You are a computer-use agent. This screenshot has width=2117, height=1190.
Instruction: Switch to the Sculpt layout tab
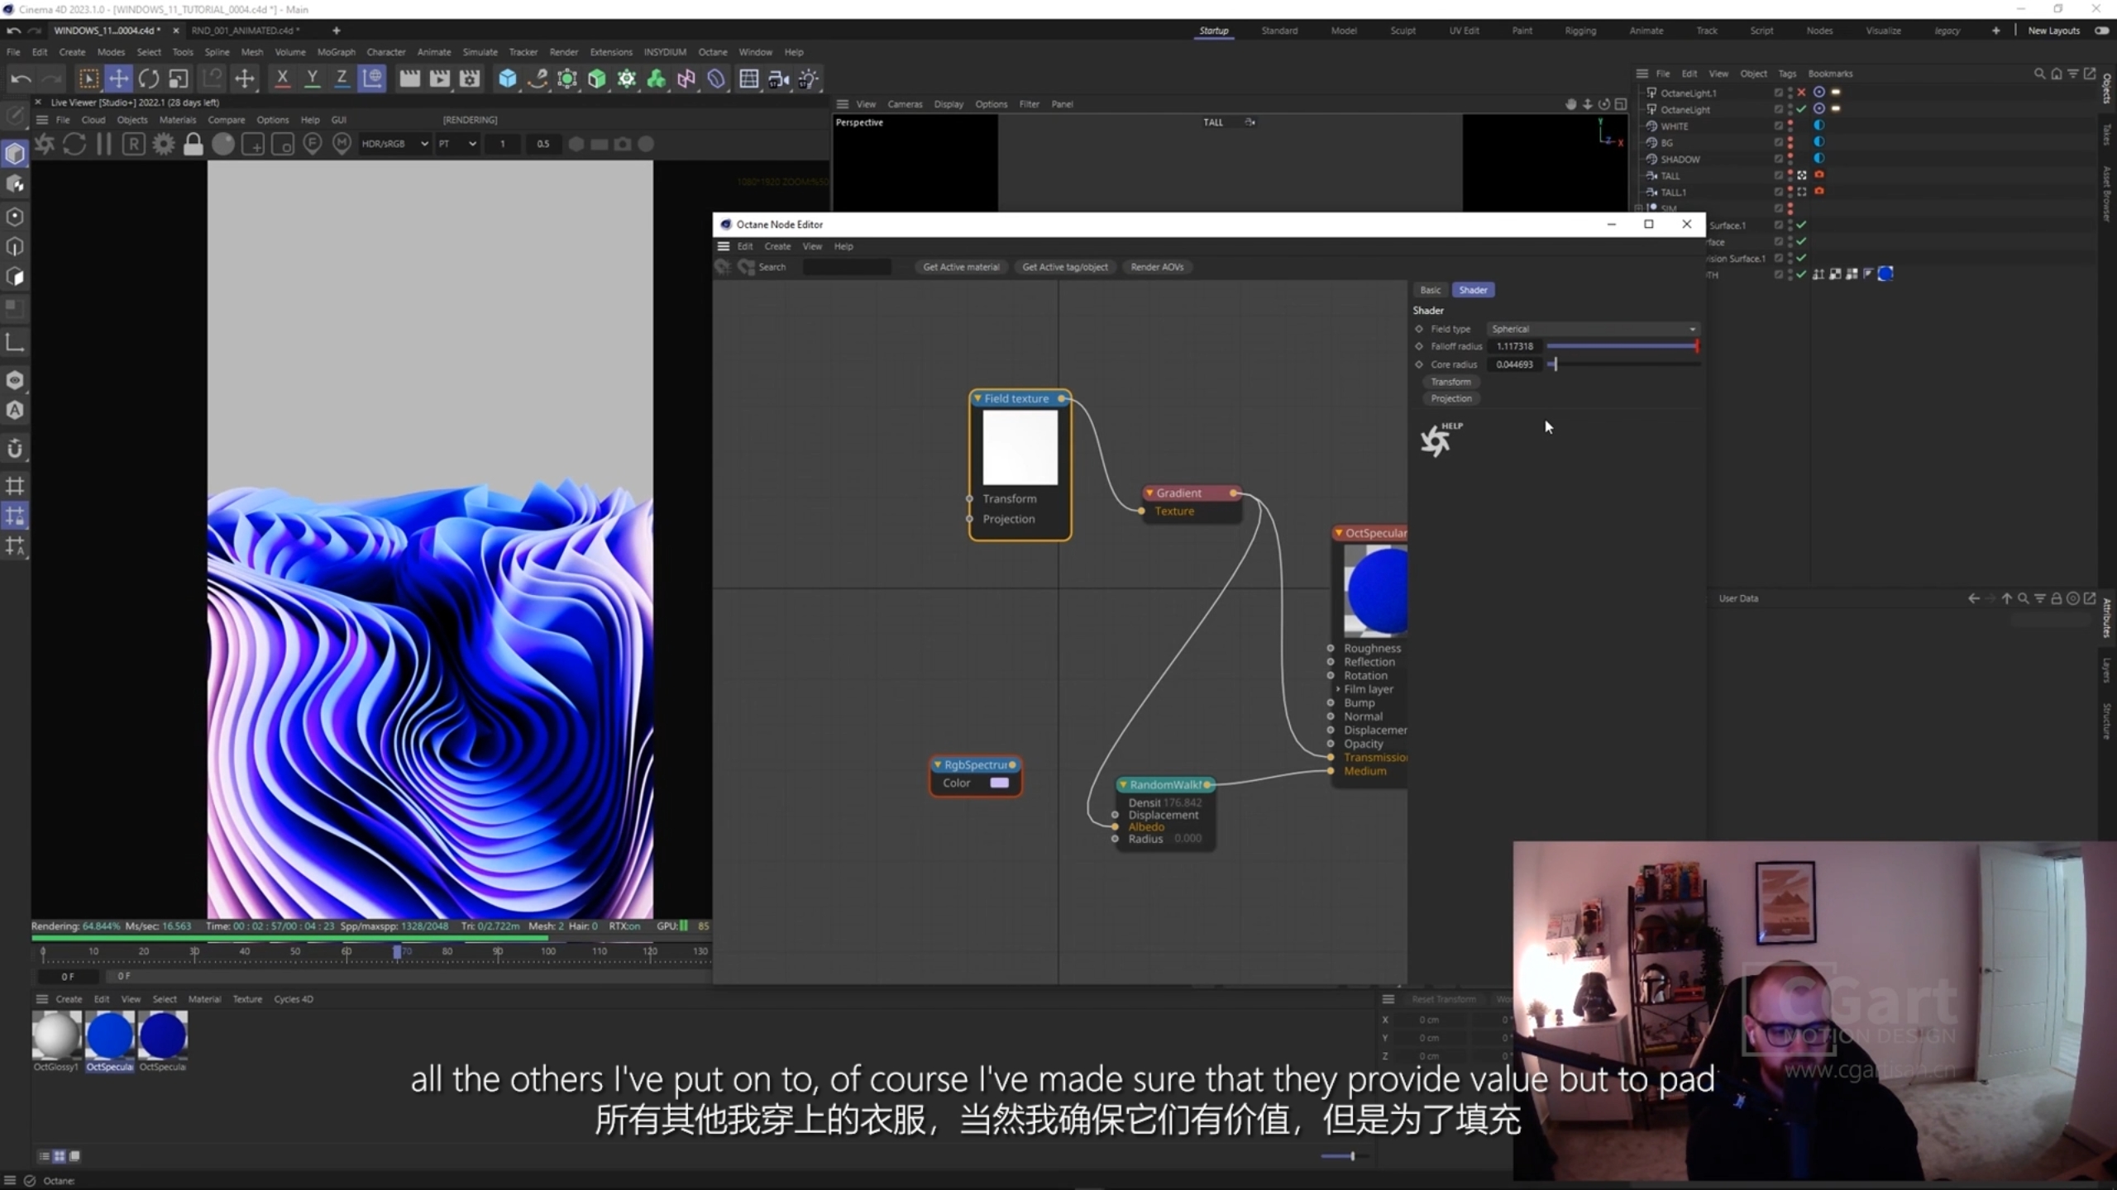click(1403, 31)
